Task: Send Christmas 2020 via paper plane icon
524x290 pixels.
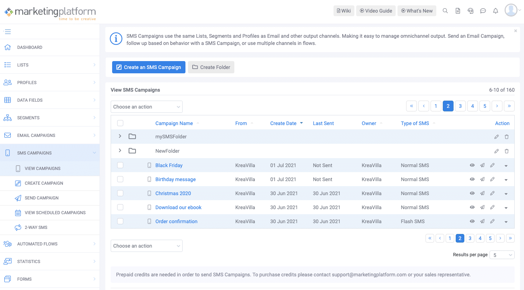Action: [x=482, y=193]
